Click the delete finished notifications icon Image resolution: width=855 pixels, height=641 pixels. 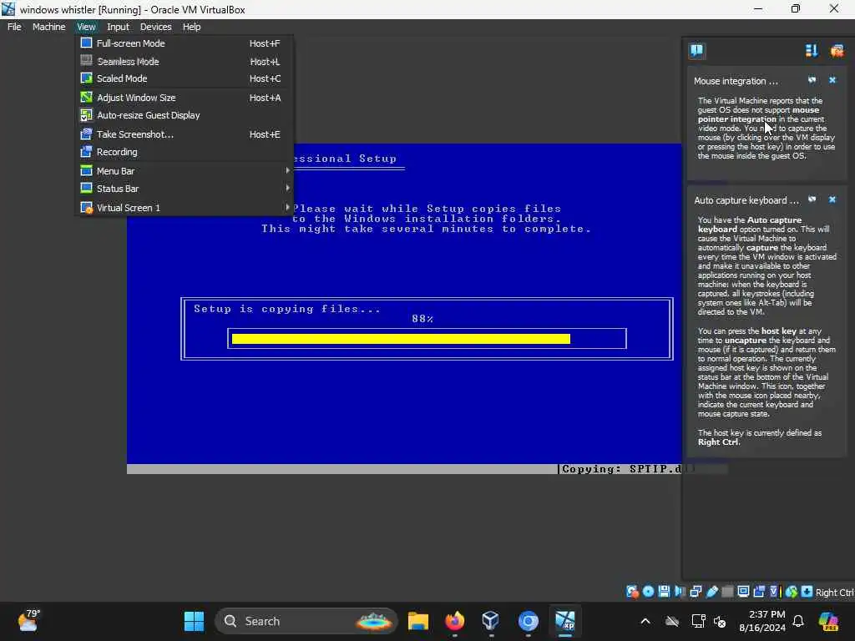(837, 51)
